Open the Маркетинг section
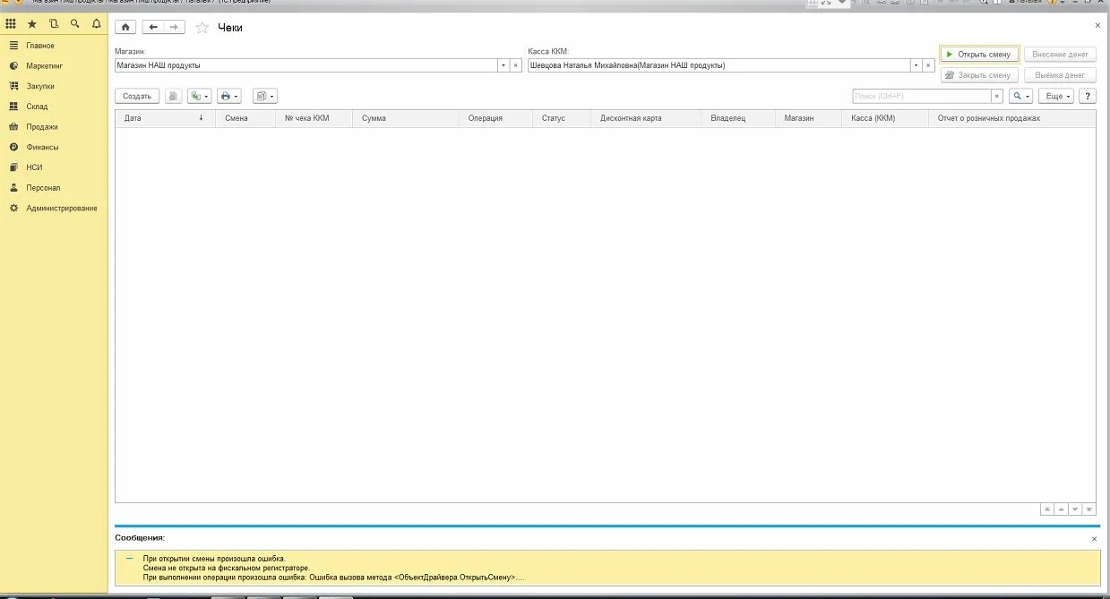This screenshot has height=599, width=1110. click(45, 66)
